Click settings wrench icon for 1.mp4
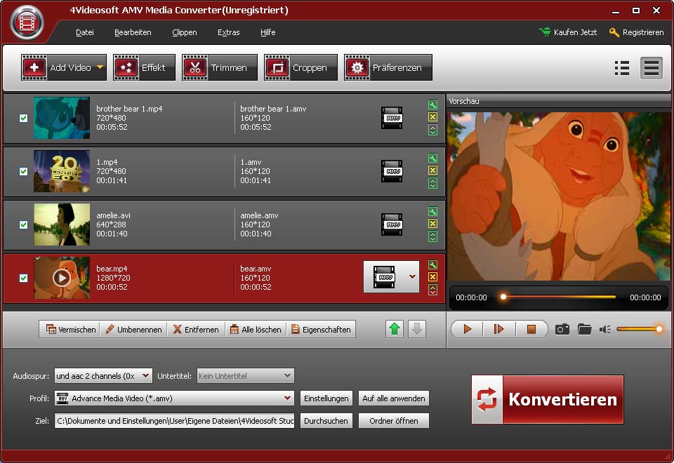Viewport: 674px width, 463px height. click(x=433, y=158)
